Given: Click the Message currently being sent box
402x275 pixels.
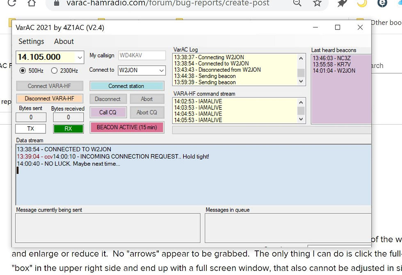Looking at the screenshot, I should [107, 228].
